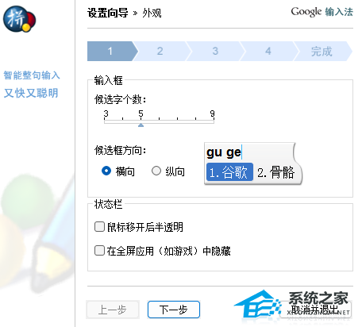This screenshot has height=327, width=362.
Task: Open the 完成 wizard step
Action: [x=322, y=51]
